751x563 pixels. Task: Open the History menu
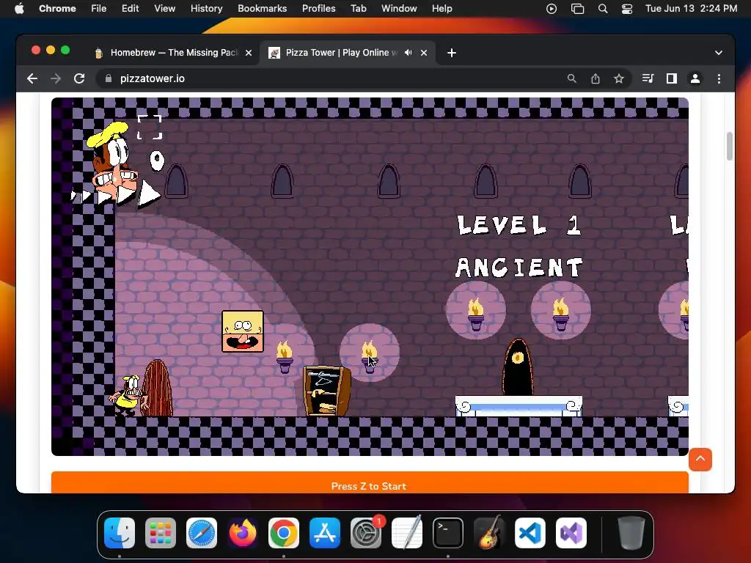click(x=206, y=8)
